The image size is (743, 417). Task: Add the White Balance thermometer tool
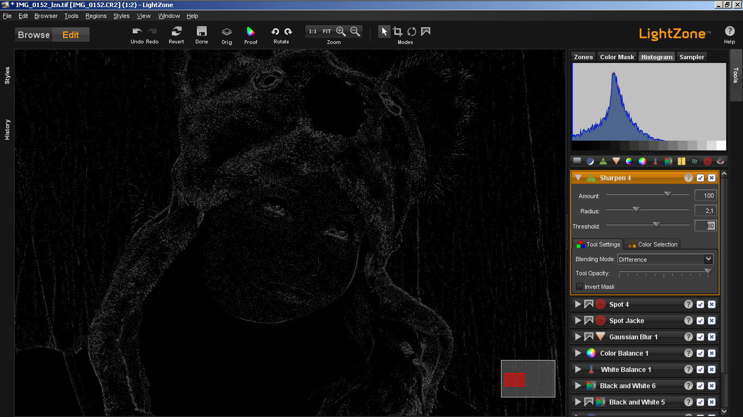[x=655, y=161]
